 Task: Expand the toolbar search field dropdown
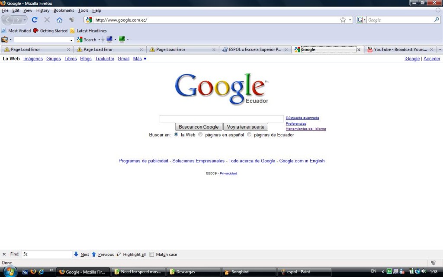pyautogui.click(x=71, y=40)
